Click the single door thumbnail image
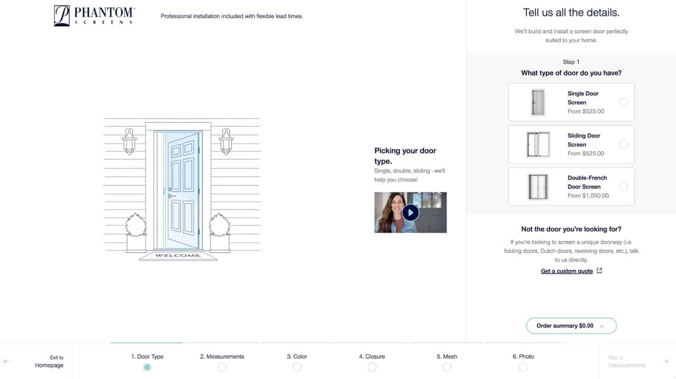676x379 pixels. click(x=538, y=102)
